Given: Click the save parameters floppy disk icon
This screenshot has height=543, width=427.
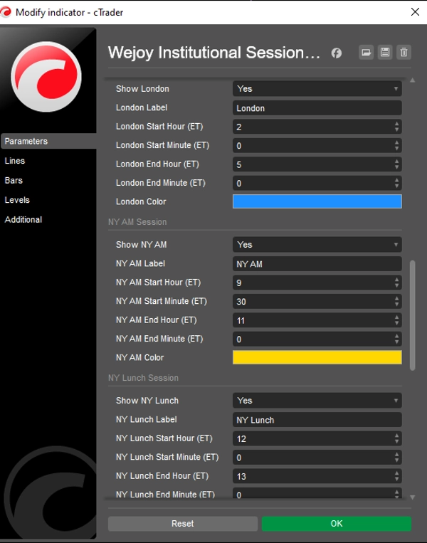Looking at the screenshot, I should pos(385,52).
